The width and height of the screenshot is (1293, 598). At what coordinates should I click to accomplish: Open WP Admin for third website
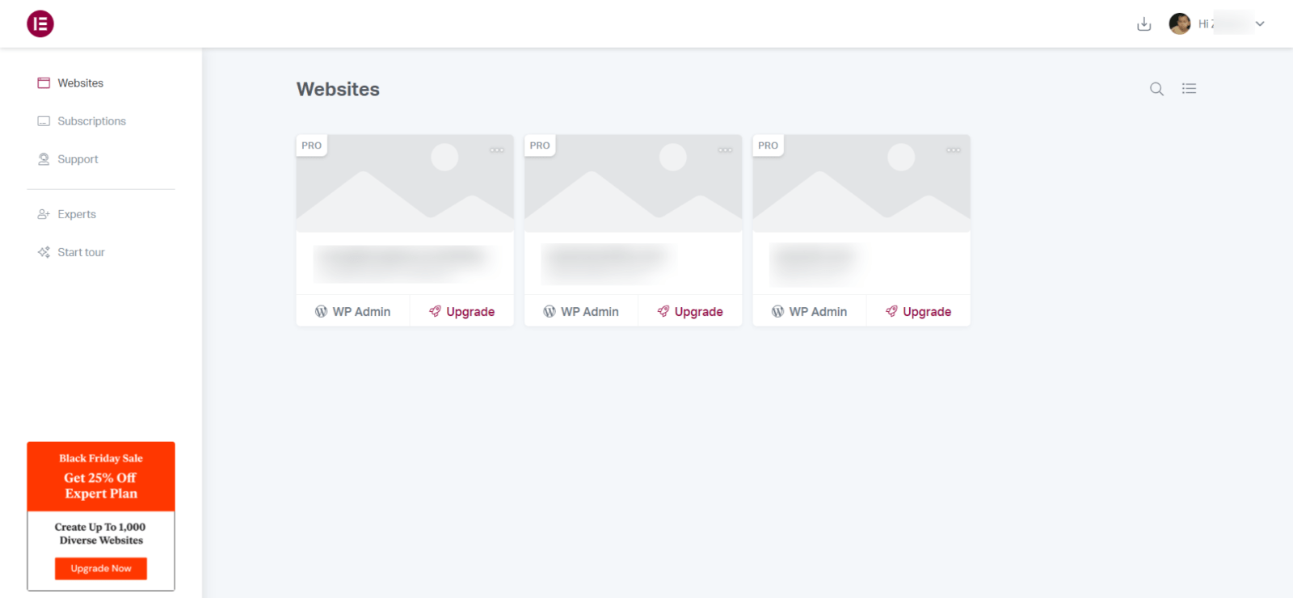[810, 312]
